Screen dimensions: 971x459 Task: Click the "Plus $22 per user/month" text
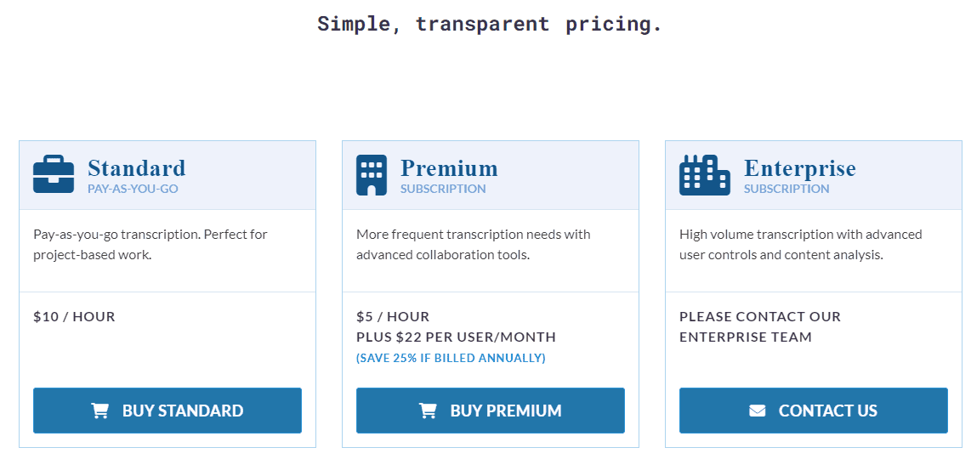tap(457, 337)
